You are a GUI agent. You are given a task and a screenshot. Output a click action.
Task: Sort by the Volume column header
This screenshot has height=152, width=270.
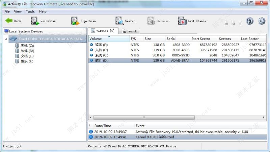(x=109, y=39)
